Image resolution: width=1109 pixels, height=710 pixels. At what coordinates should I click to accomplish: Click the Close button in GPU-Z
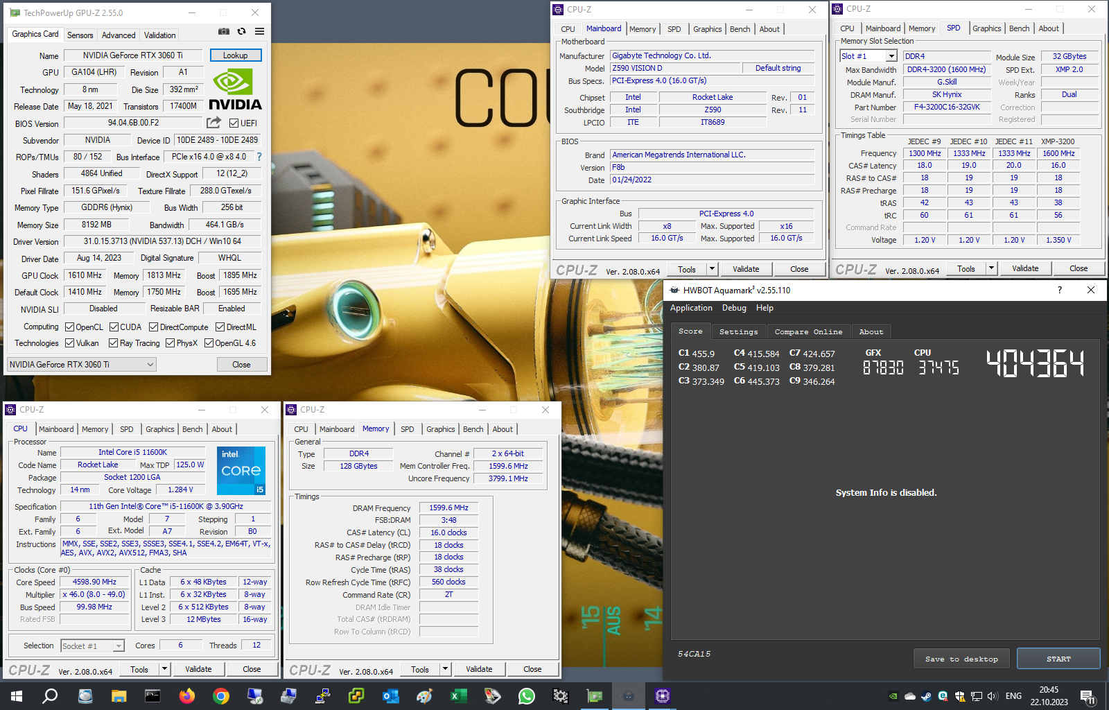point(241,365)
